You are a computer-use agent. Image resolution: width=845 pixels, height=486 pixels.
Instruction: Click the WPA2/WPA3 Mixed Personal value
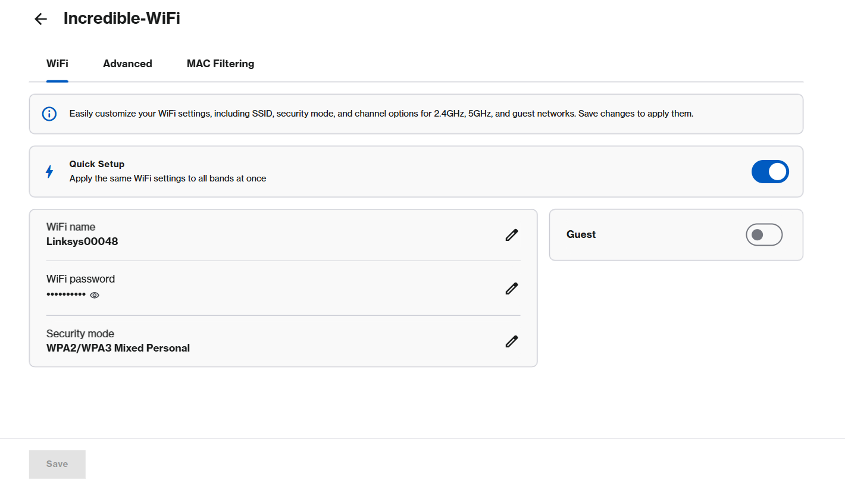tap(118, 348)
